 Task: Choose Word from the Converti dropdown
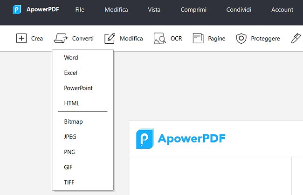pos(71,58)
